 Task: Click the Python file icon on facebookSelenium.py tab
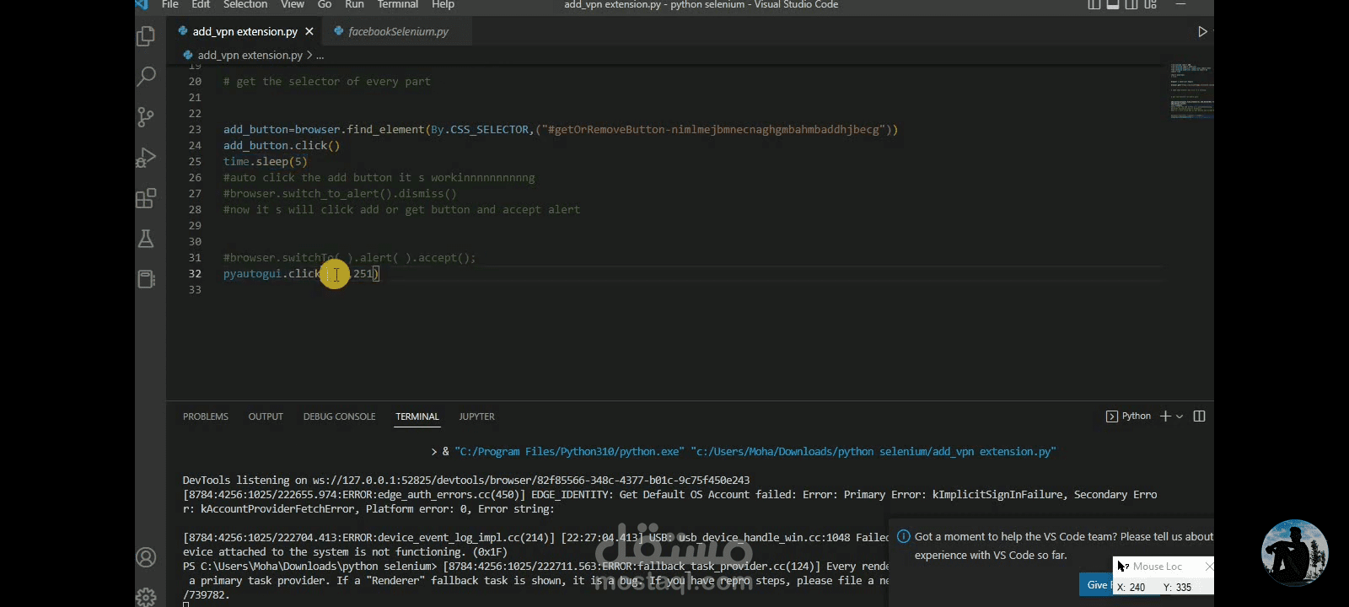339,31
